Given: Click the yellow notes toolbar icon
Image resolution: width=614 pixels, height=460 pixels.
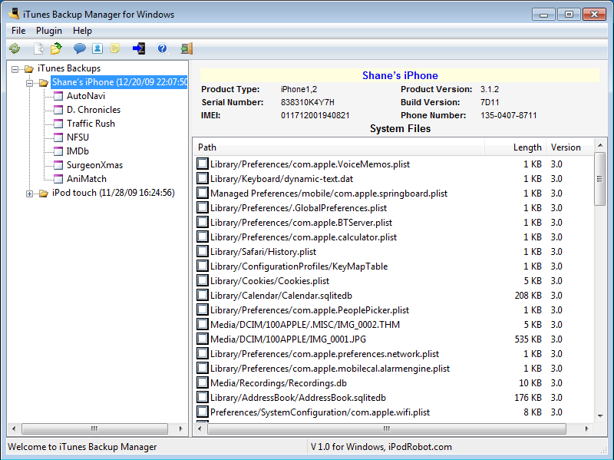Looking at the screenshot, I should pos(115,48).
